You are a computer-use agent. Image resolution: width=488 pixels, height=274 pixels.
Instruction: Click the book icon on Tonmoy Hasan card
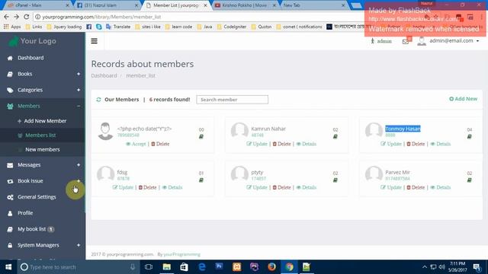[x=470, y=137]
